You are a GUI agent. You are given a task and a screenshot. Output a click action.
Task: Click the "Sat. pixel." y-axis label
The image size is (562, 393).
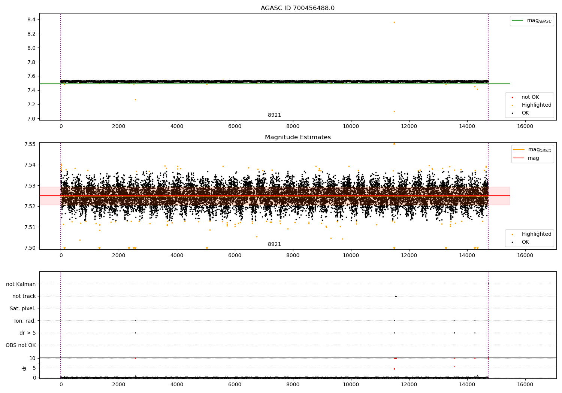23,309
